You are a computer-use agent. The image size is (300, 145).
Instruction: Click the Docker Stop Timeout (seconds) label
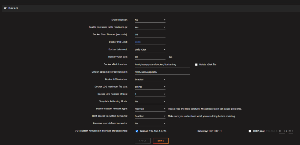[110, 35]
